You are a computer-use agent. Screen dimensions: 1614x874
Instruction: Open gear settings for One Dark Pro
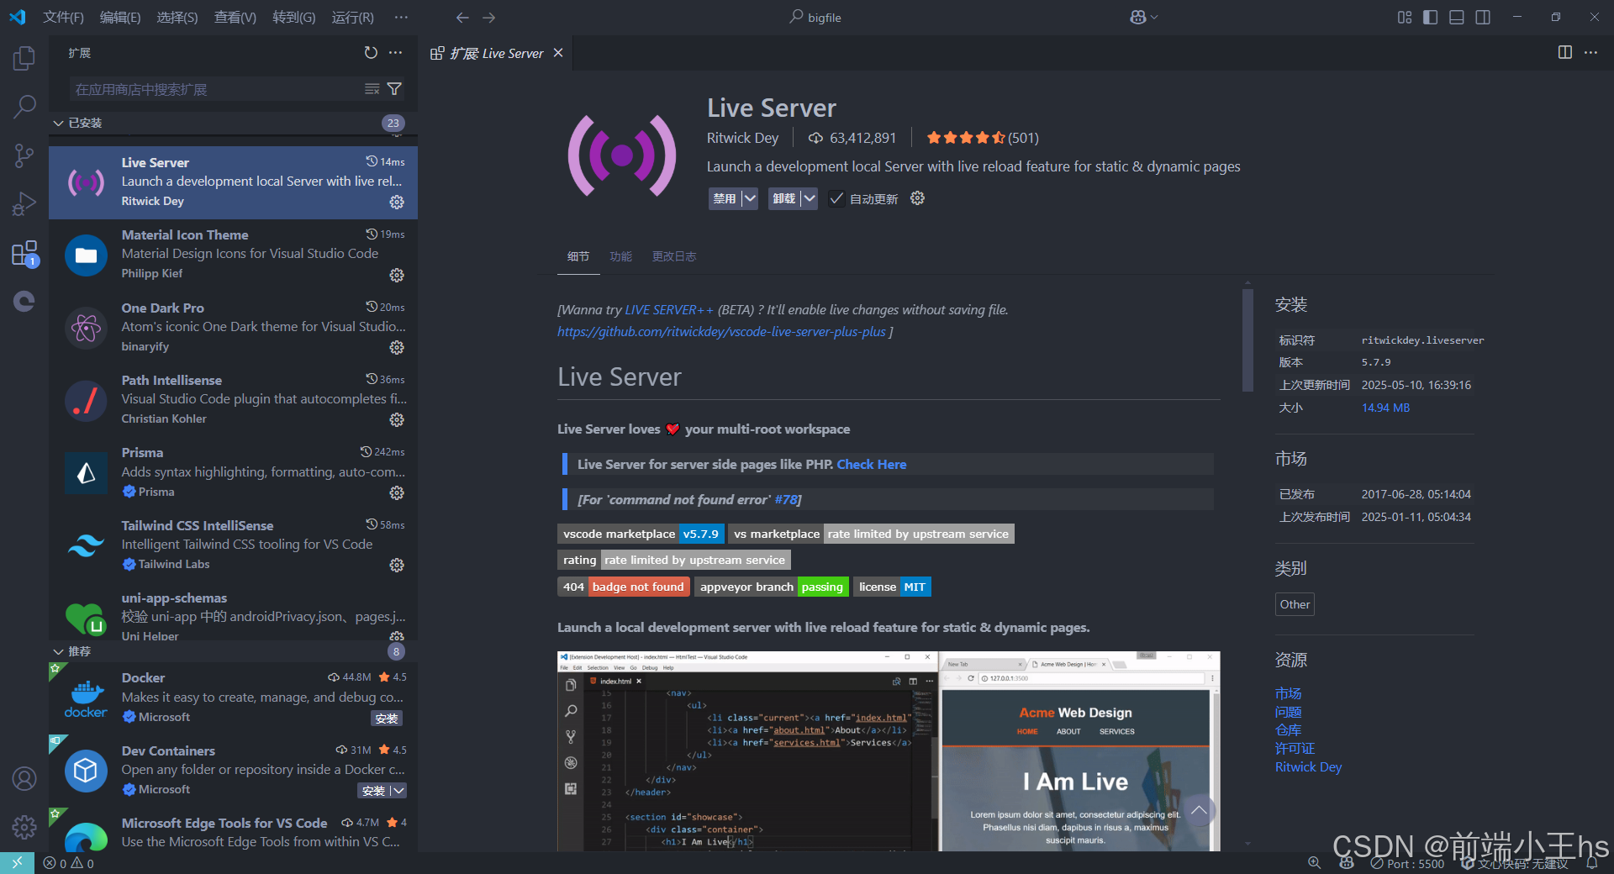pyautogui.click(x=397, y=347)
